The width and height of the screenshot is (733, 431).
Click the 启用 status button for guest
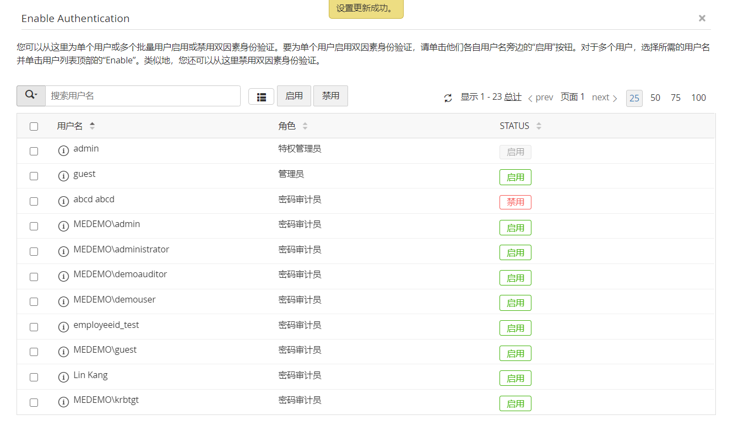(x=515, y=177)
